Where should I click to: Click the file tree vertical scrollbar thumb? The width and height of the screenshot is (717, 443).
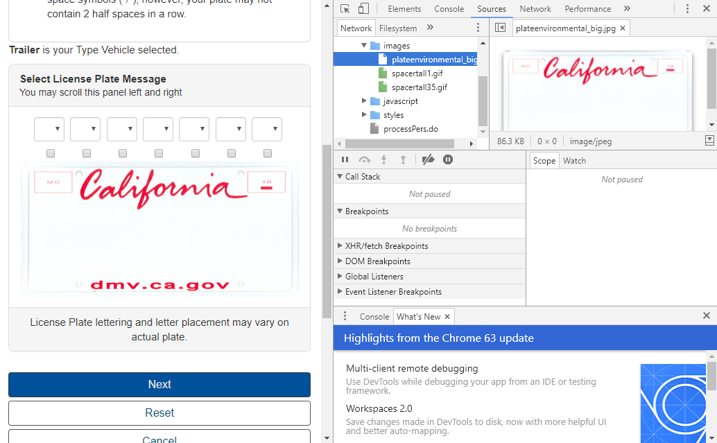(x=483, y=101)
